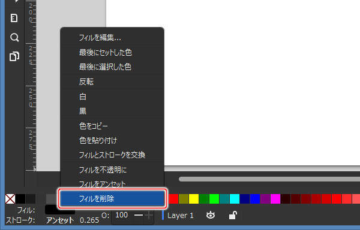
Task: Click 反転 in the context menu
Action: tap(112, 81)
